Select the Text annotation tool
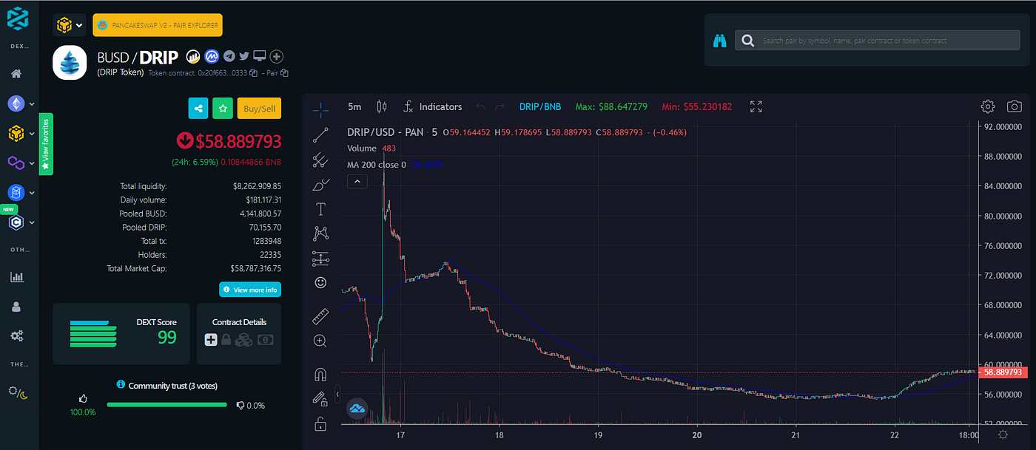The image size is (1036, 450). [x=320, y=209]
